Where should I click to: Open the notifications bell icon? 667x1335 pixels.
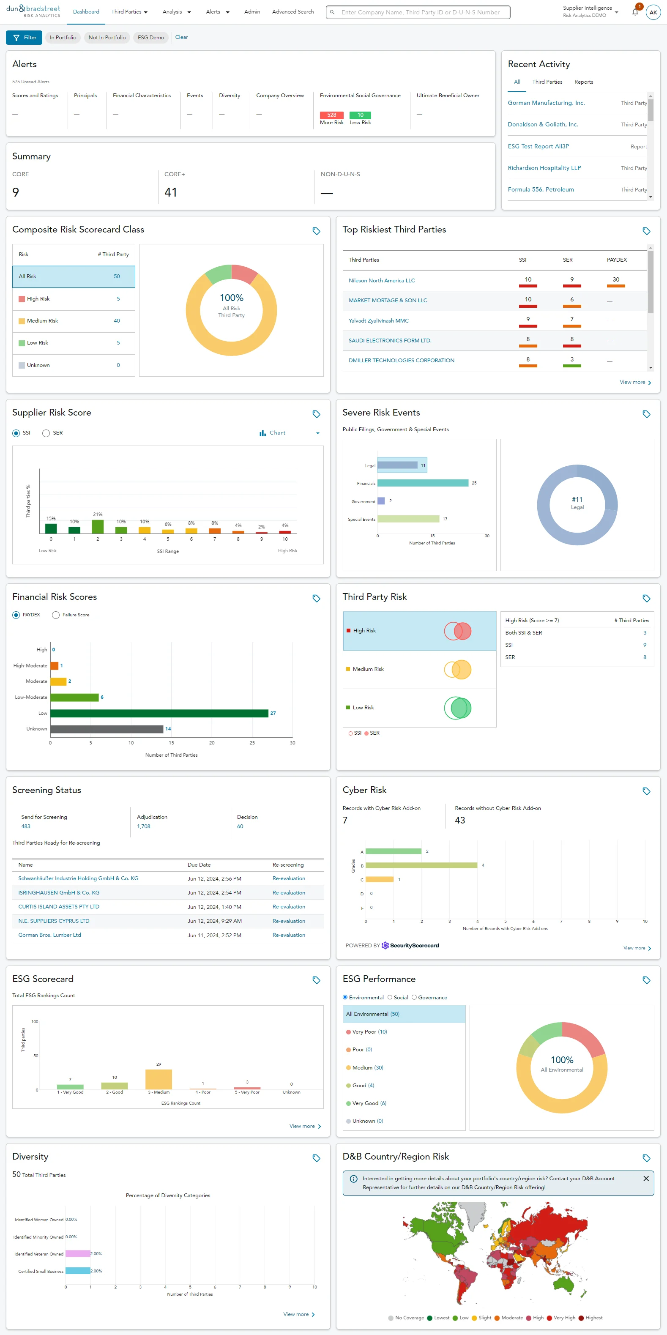[x=635, y=12]
